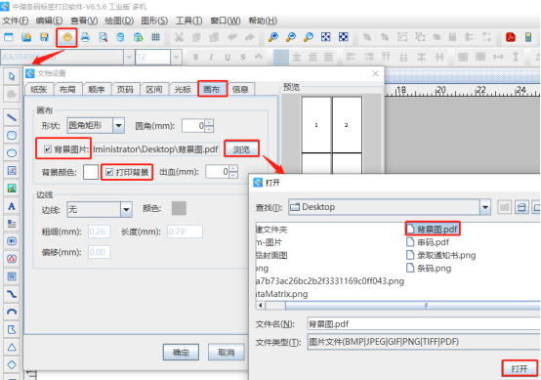Toggle the 打印背景 checkbox
The width and height of the screenshot is (541, 380).
[109, 172]
